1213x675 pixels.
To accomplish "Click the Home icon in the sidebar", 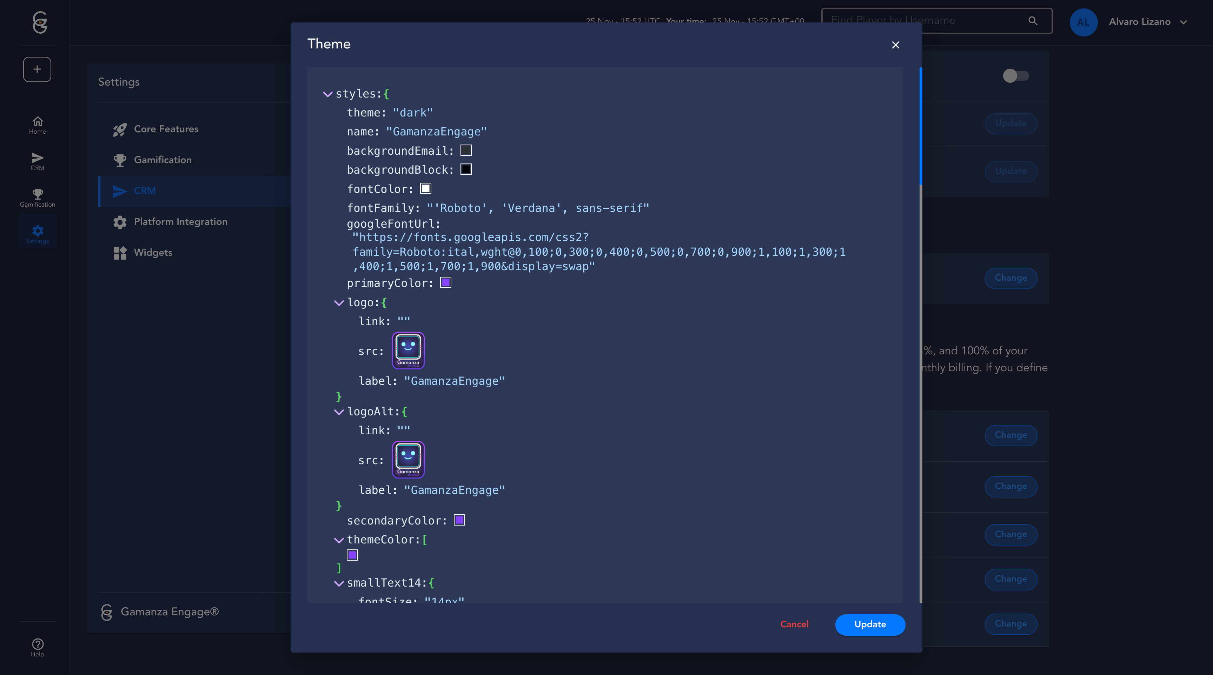I will [x=37, y=125].
